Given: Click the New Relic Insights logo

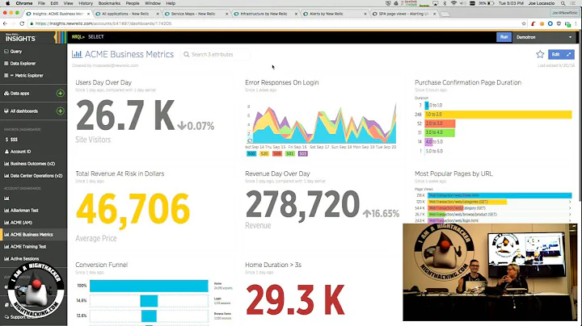Looking at the screenshot, I should [20, 38].
